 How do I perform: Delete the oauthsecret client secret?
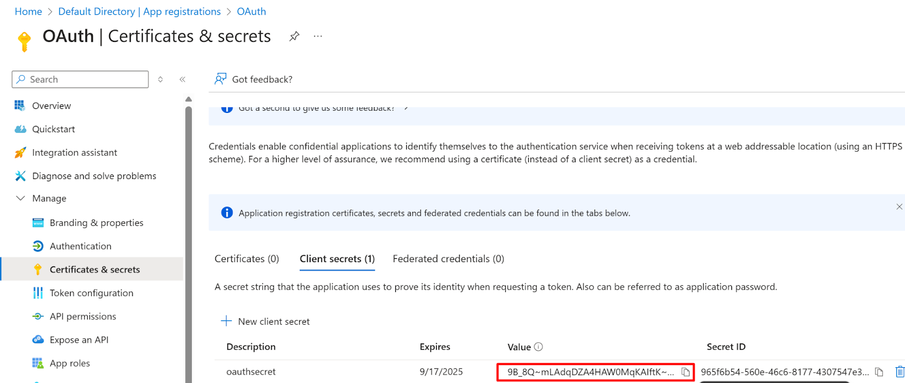(900, 372)
